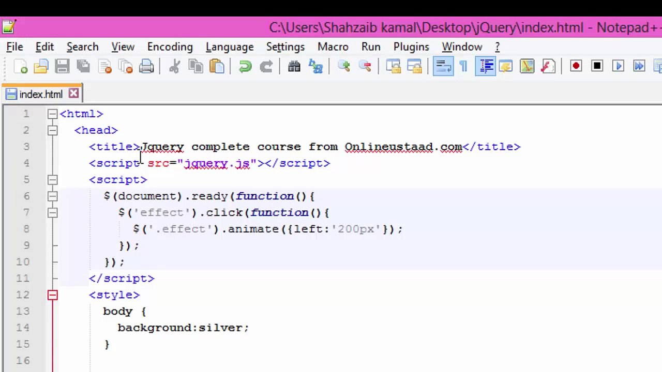Save the file with the Save icon
Screen dimensions: 662x372
[62, 66]
